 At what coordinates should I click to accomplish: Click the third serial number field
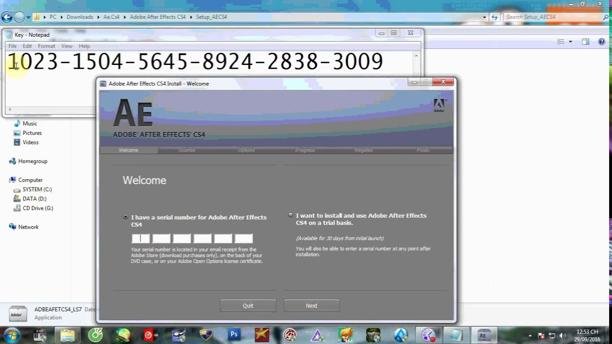182,238
